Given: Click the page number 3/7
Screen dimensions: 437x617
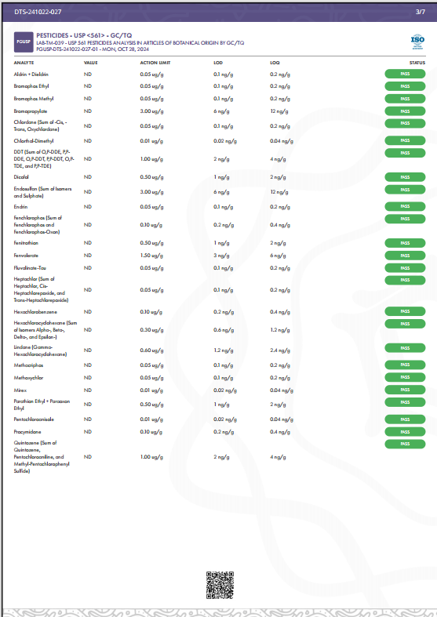Looking at the screenshot, I should pos(420,12).
